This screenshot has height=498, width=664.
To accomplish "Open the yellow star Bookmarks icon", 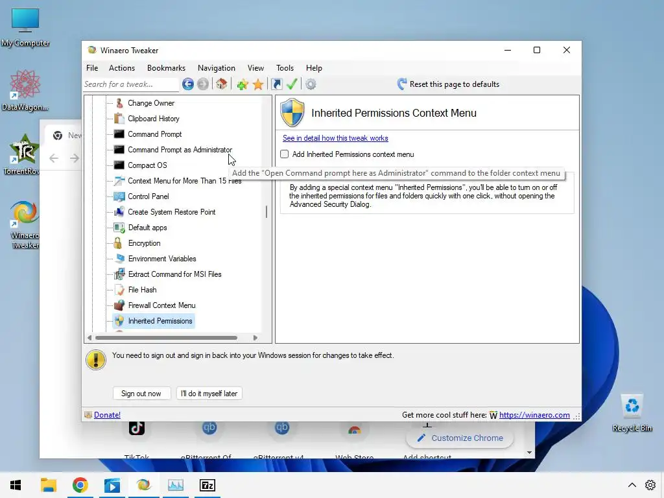I will [x=258, y=85].
